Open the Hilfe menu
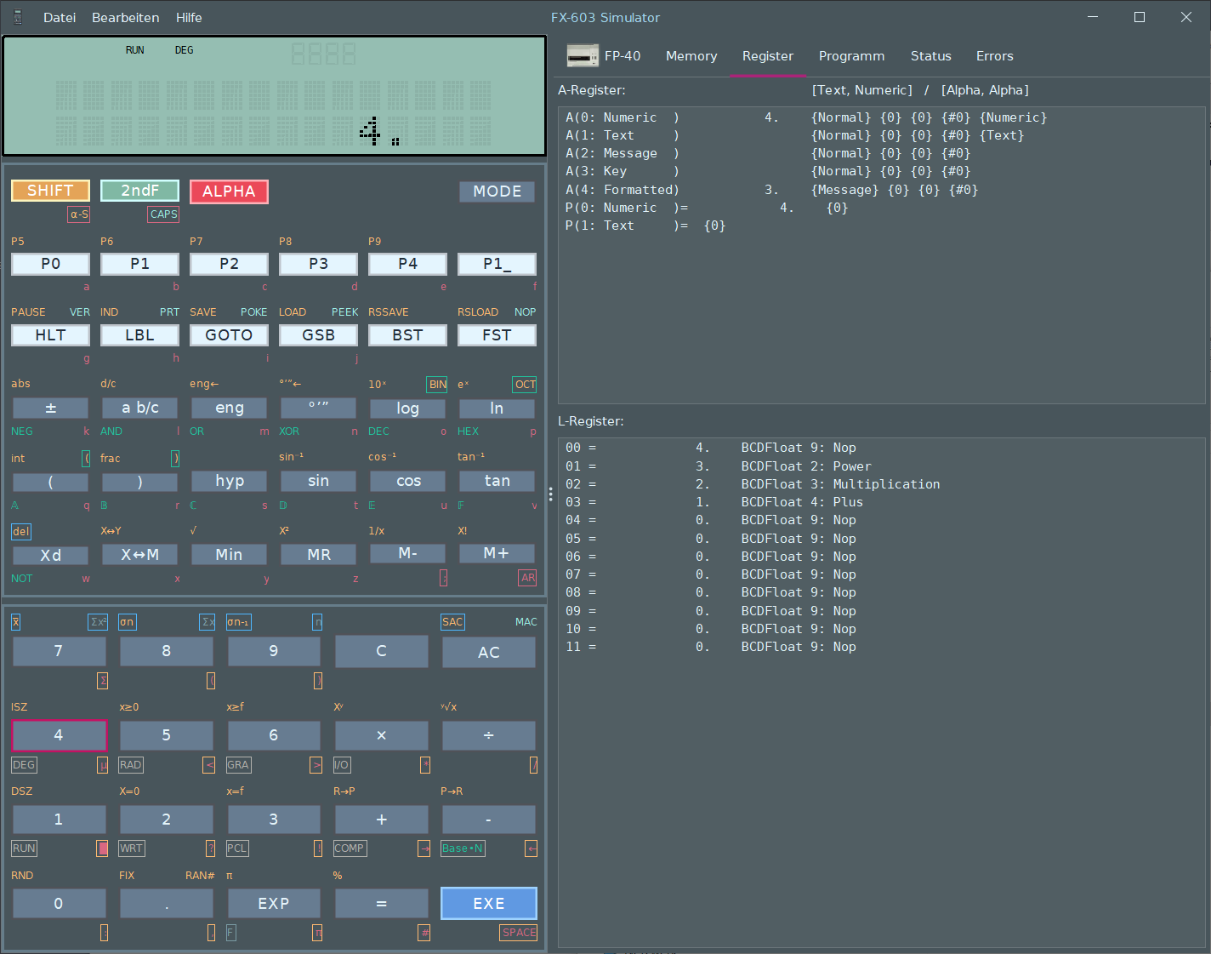The width and height of the screenshot is (1211, 954). pyautogui.click(x=189, y=17)
